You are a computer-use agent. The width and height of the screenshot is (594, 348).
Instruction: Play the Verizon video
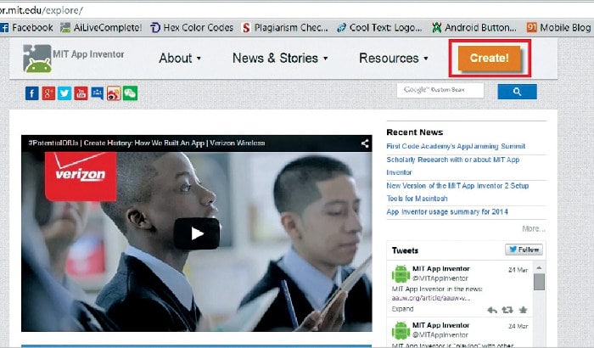[197, 233]
